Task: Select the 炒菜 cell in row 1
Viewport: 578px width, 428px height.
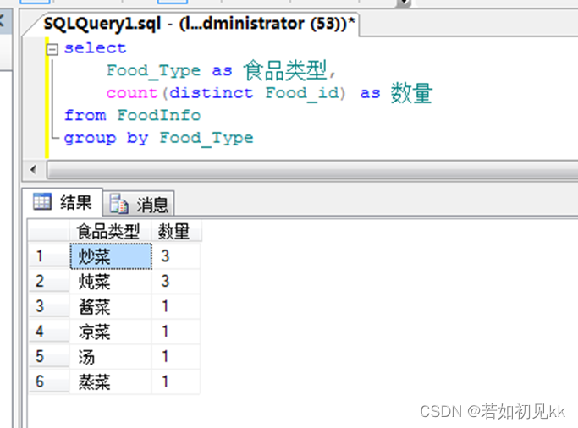Action: (x=111, y=256)
